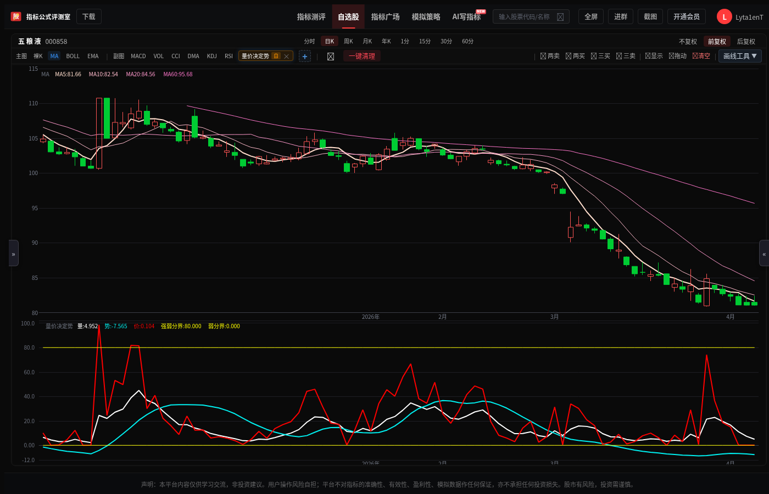Focus the stock code search field
The width and height of the screenshot is (769, 494).
point(531,17)
